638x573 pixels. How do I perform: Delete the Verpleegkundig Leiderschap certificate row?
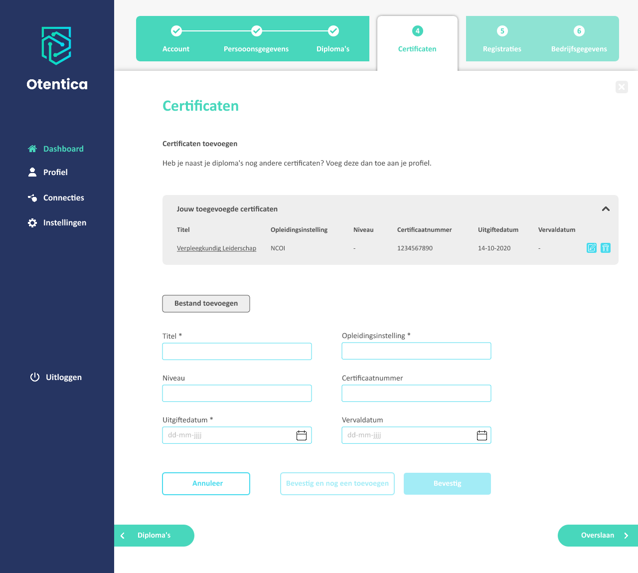[x=606, y=248]
